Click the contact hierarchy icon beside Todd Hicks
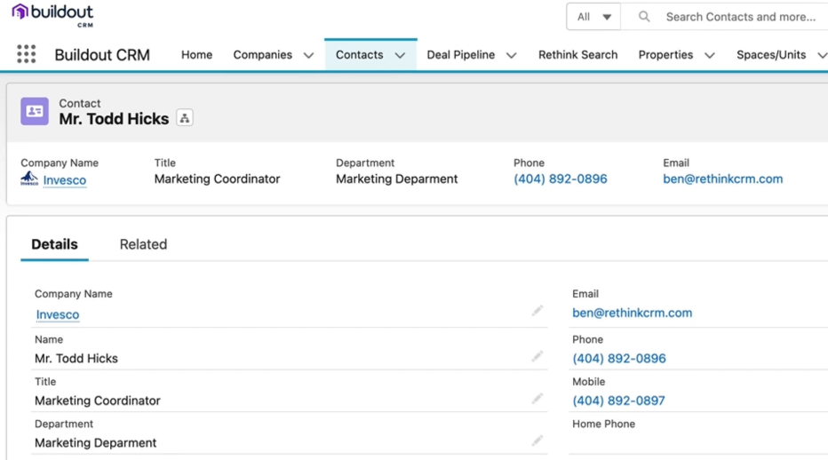The width and height of the screenshot is (828, 460). pyautogui.click(x=185, y=118)
